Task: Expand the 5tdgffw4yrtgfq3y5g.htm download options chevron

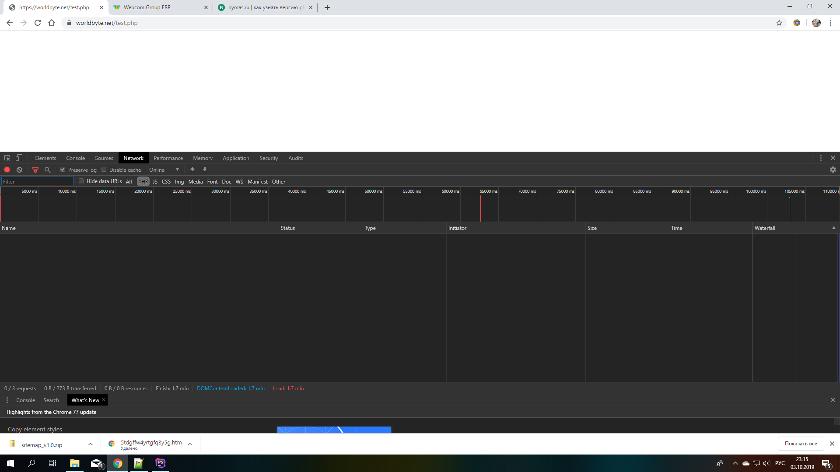Action: [x=190, y=444]
